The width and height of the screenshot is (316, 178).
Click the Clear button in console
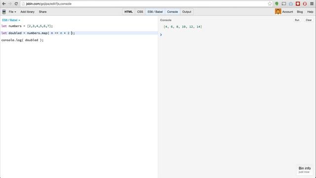click(309, 20)
